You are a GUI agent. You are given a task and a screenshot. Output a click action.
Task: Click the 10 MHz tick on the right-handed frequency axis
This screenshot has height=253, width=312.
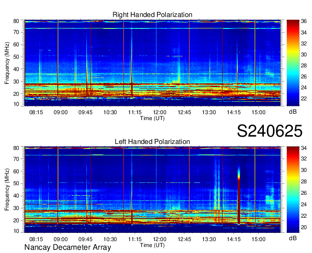coord(16,104)
